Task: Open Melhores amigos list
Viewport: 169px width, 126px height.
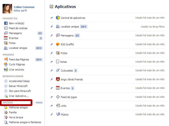Action: 18,107
